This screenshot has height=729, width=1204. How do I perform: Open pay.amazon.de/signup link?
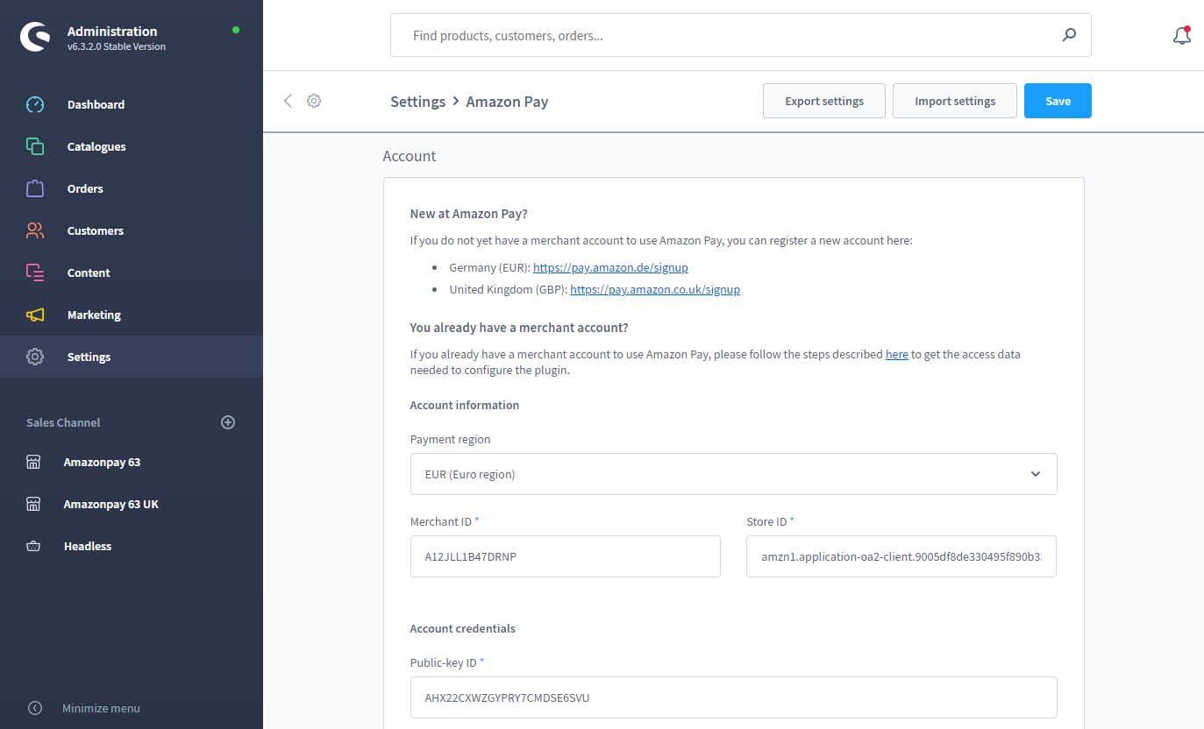610,267
